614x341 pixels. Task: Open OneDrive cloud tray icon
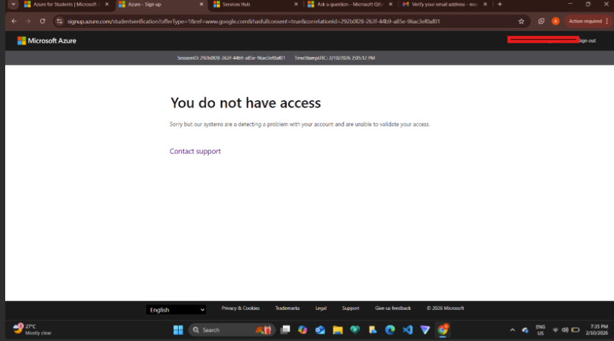[x=525, y=331]
